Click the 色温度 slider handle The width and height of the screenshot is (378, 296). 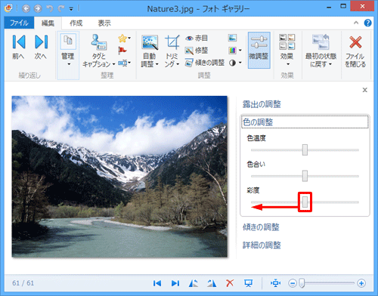(305, 150)
